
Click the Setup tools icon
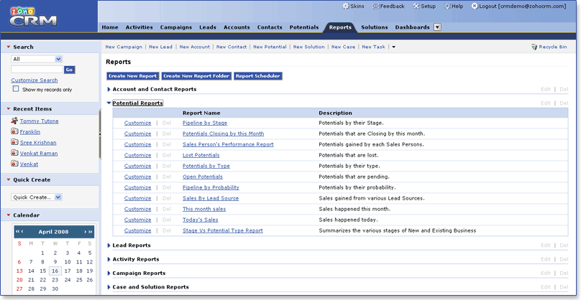pos(416,6)
